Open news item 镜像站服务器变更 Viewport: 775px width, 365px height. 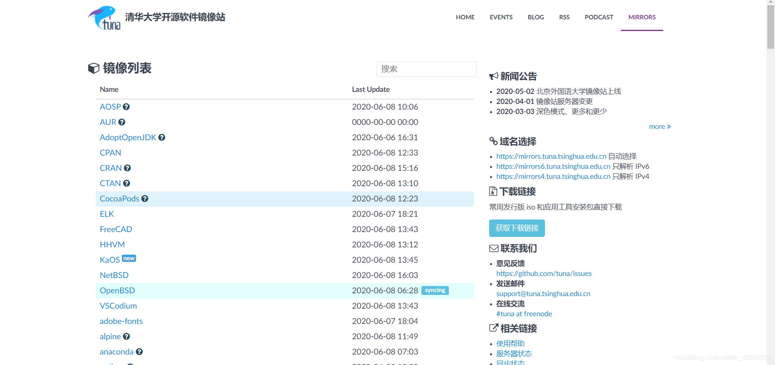tap(564, 102)
